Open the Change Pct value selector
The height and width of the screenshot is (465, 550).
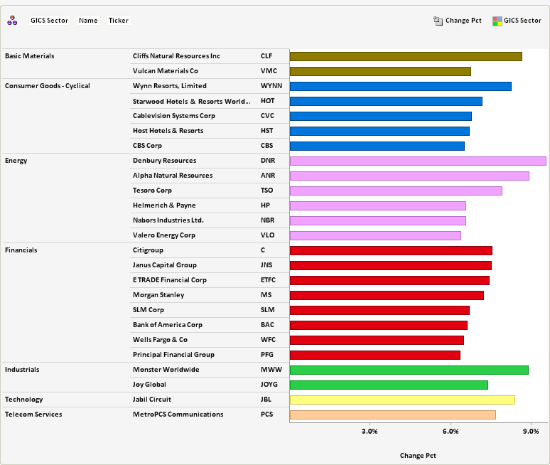click(463, 21)
